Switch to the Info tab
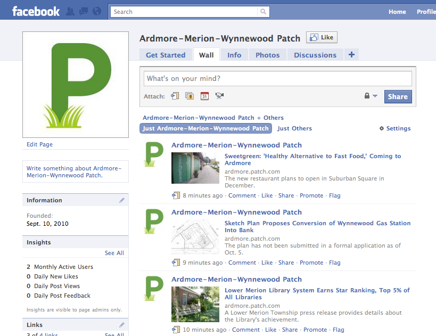Screen dimensions: 436x336 [234, 55]
